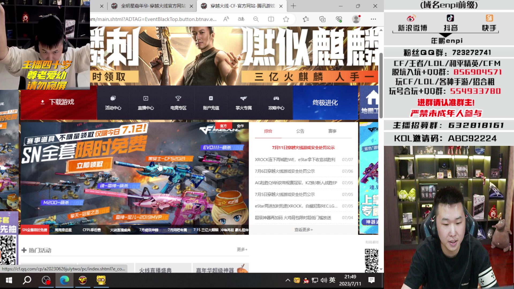Switch the 英 input method indicator
The image size is (514, 289).
tap(332, 280)
